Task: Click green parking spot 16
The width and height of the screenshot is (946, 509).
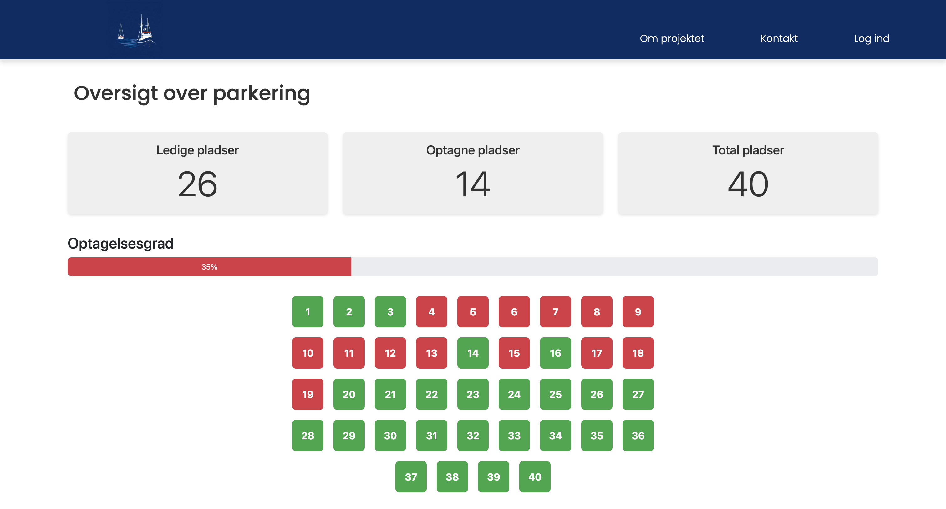Action: [x=555, y=353]
